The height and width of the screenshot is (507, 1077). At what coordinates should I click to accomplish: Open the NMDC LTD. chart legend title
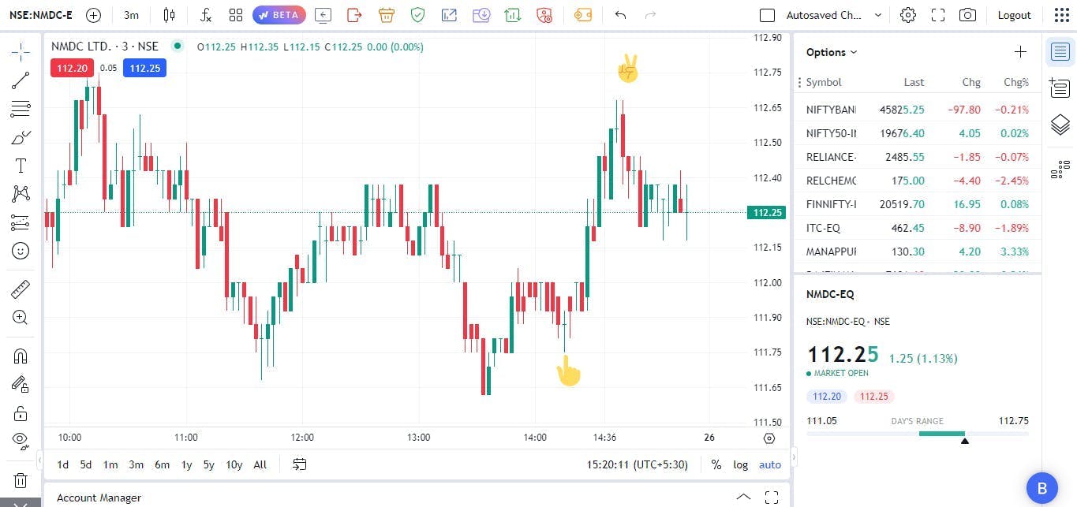[105, 47]
